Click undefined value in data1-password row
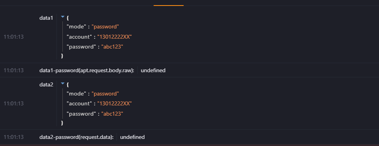The height and width of the screenshot is (146, 379). pos(153,71)
